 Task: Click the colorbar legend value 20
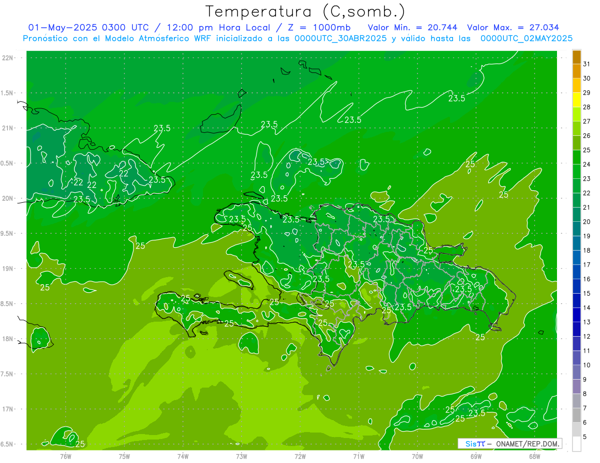coord(587,222)
